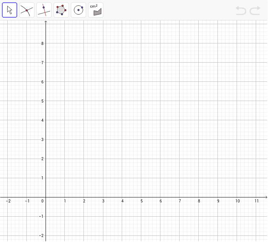Click y-axis label 1
Image resolution: width=268 pixels, height=242 pixels.
(x=42, y=178)
